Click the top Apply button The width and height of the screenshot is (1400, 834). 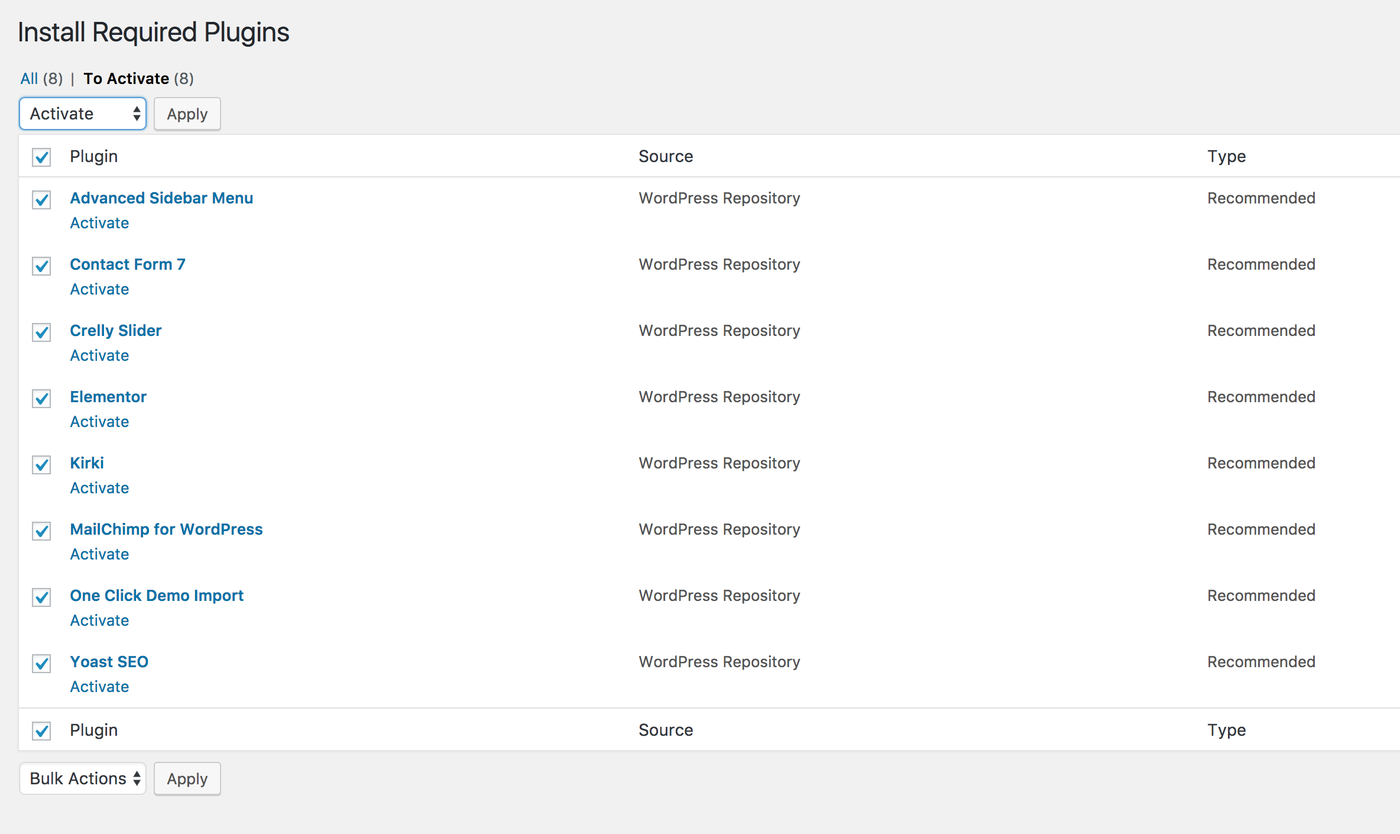187,114
